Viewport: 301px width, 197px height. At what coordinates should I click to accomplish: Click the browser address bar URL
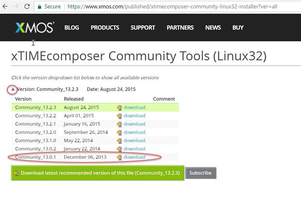[172, 6]
